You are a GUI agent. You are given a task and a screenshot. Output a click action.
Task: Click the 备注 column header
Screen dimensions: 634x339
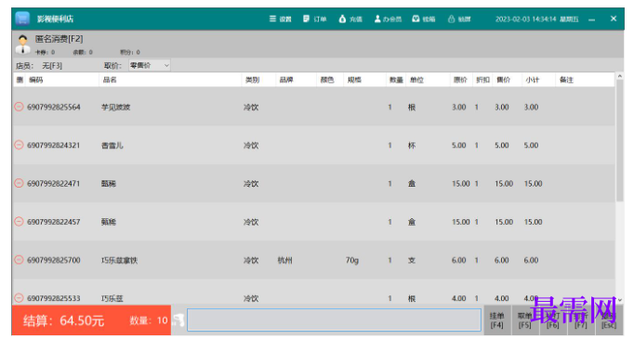pyautogui.click(x=566, y=80)
